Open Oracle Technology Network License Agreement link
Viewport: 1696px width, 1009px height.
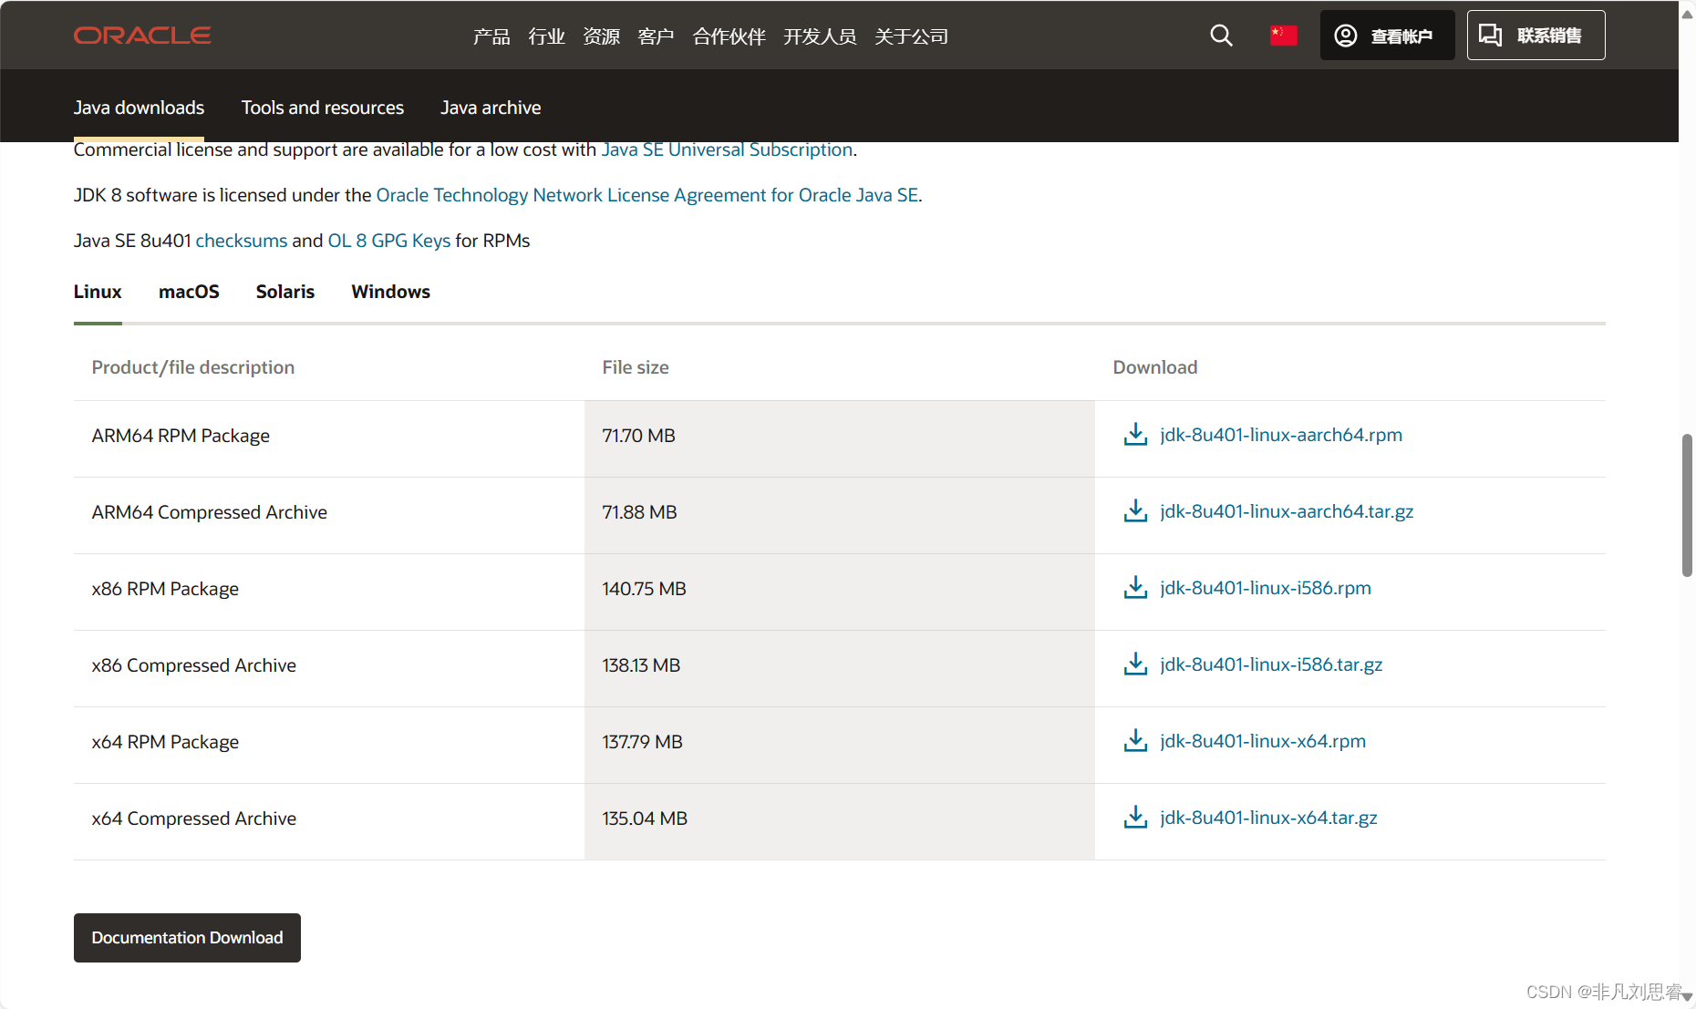coord(646,195)
